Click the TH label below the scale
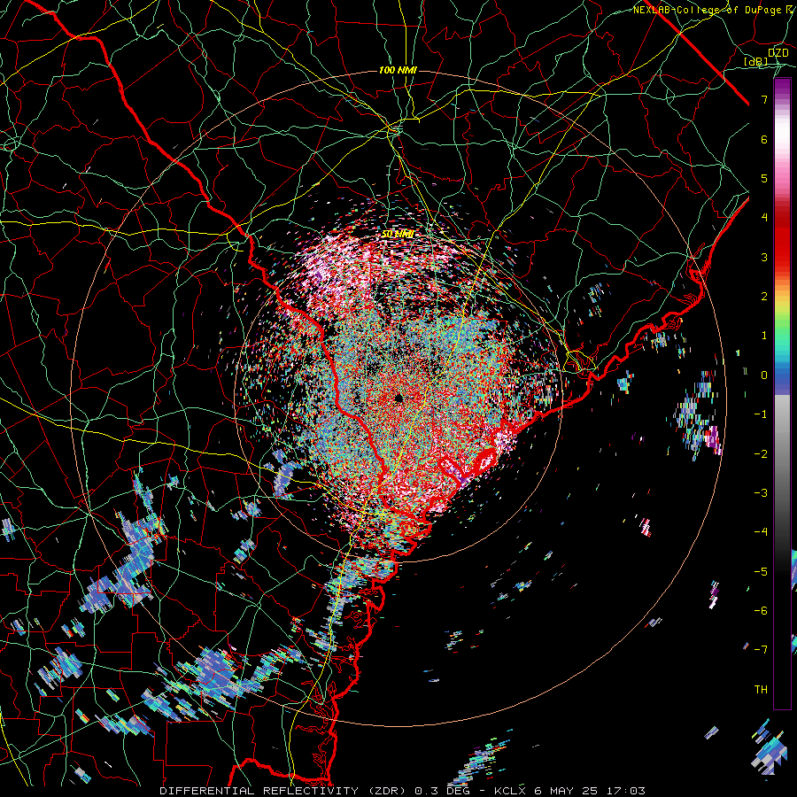This screenshot has height=797, width=797. [761, 690]
